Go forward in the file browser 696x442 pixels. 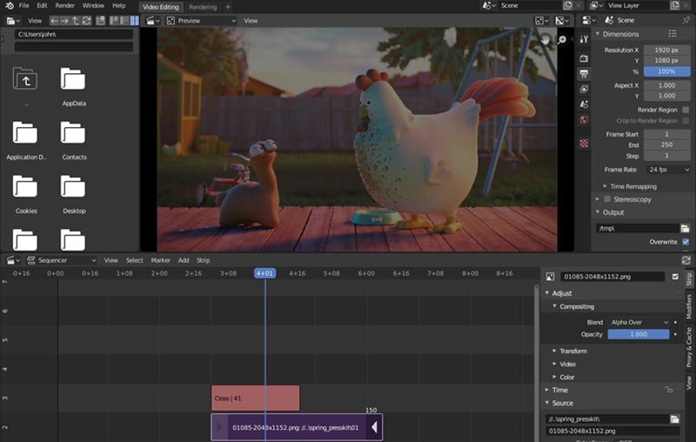[64, 20]
